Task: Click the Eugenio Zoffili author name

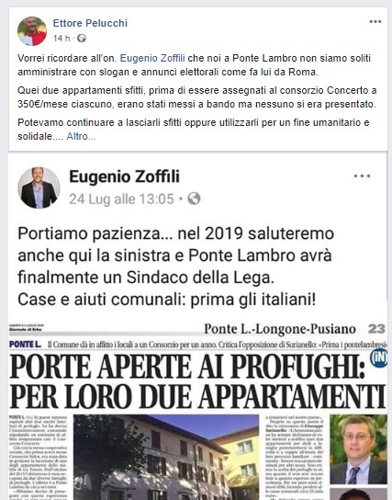Action: tap(125, 176)
